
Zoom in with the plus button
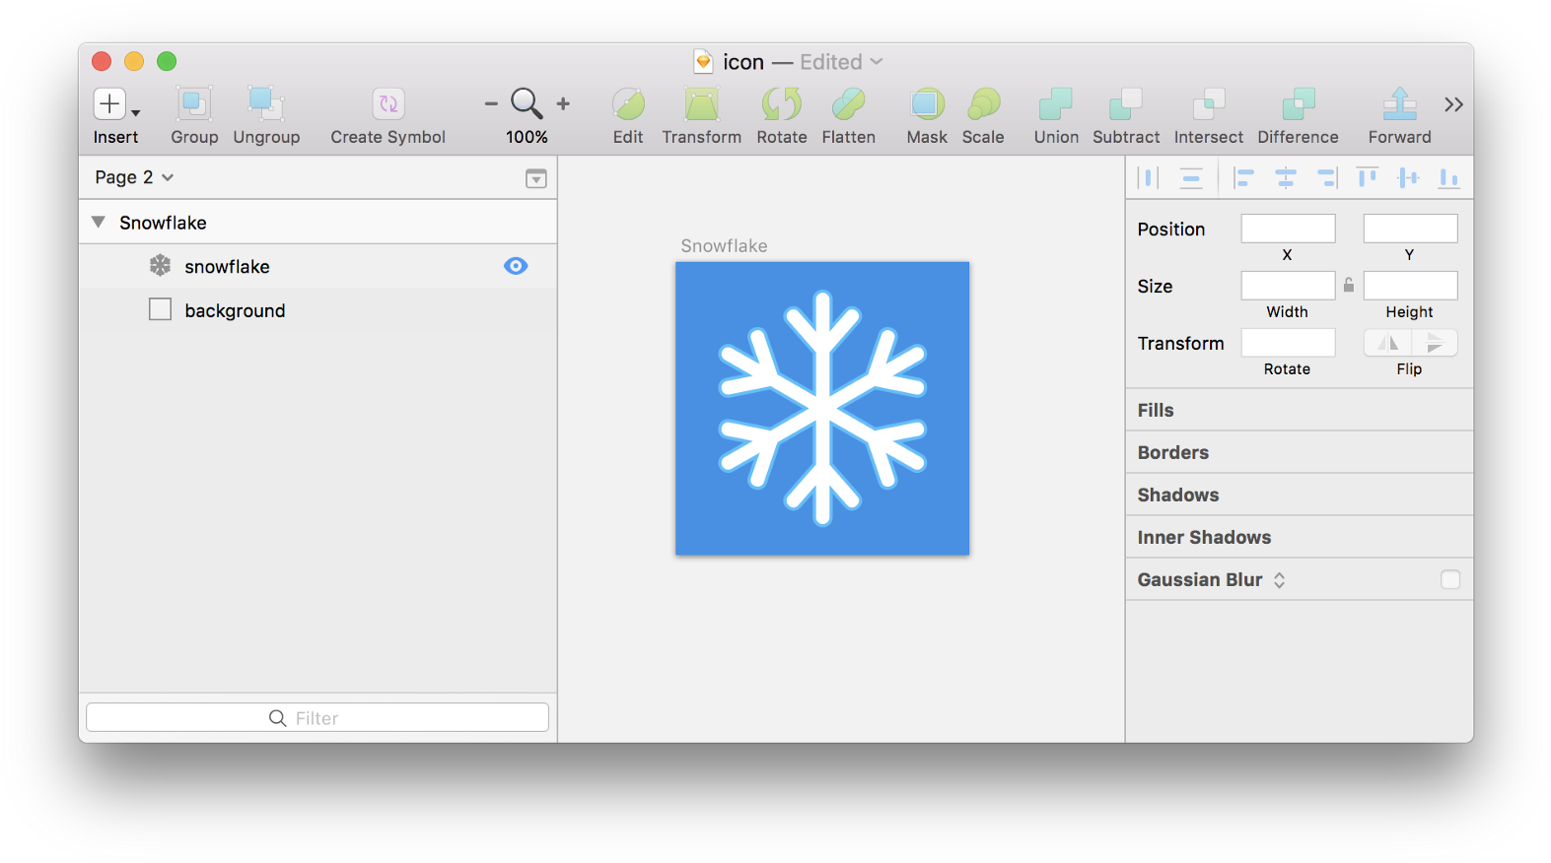point(563,103)
